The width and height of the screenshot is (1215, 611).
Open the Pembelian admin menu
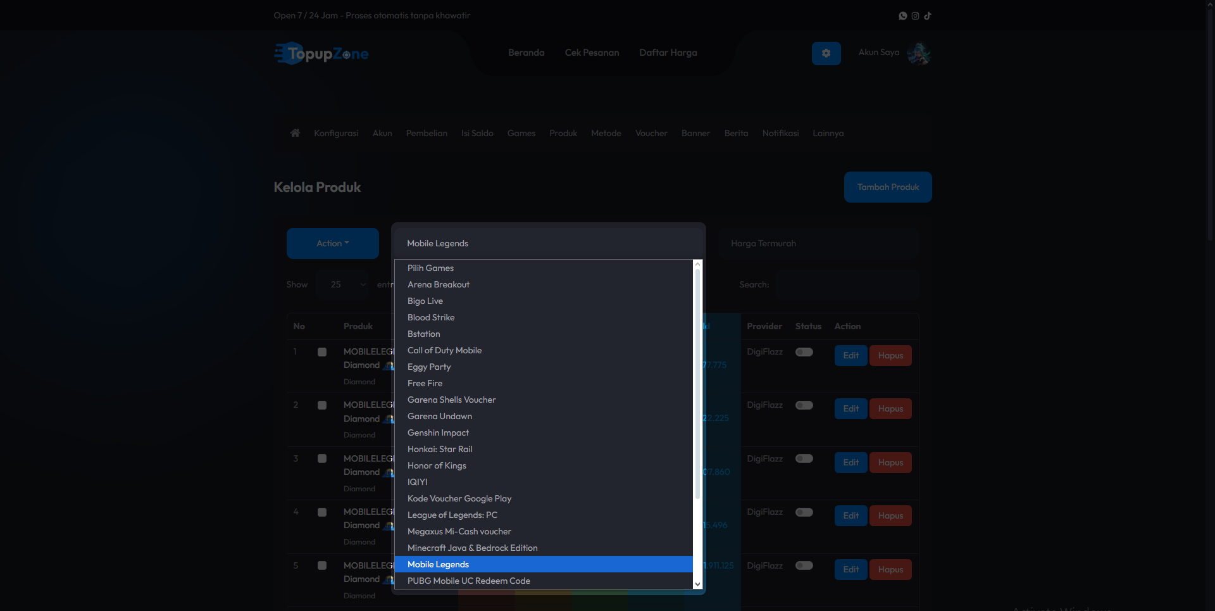click(x=427, y=133)
